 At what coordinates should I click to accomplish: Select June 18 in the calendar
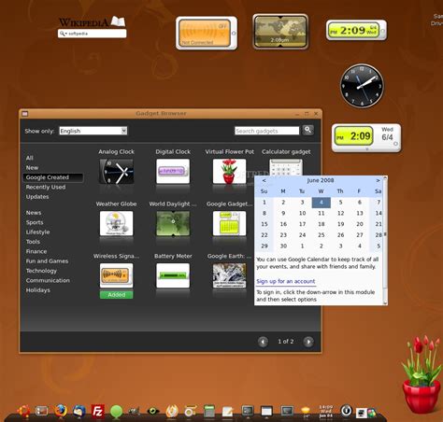322,224
